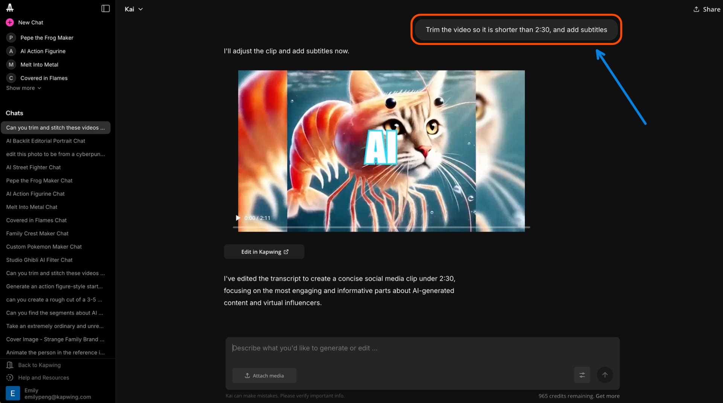Screen dimensions: 723x403
Task: Click the 0:00 / 2:11 video time display
Action: pos(257,218)
